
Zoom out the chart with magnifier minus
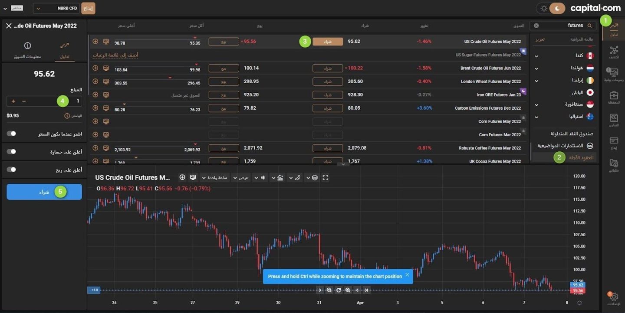329,290
